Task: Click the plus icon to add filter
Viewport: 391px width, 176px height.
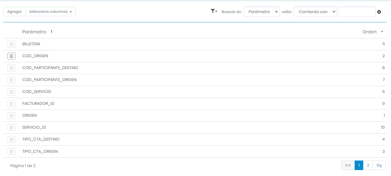Action: pos(379,12)
